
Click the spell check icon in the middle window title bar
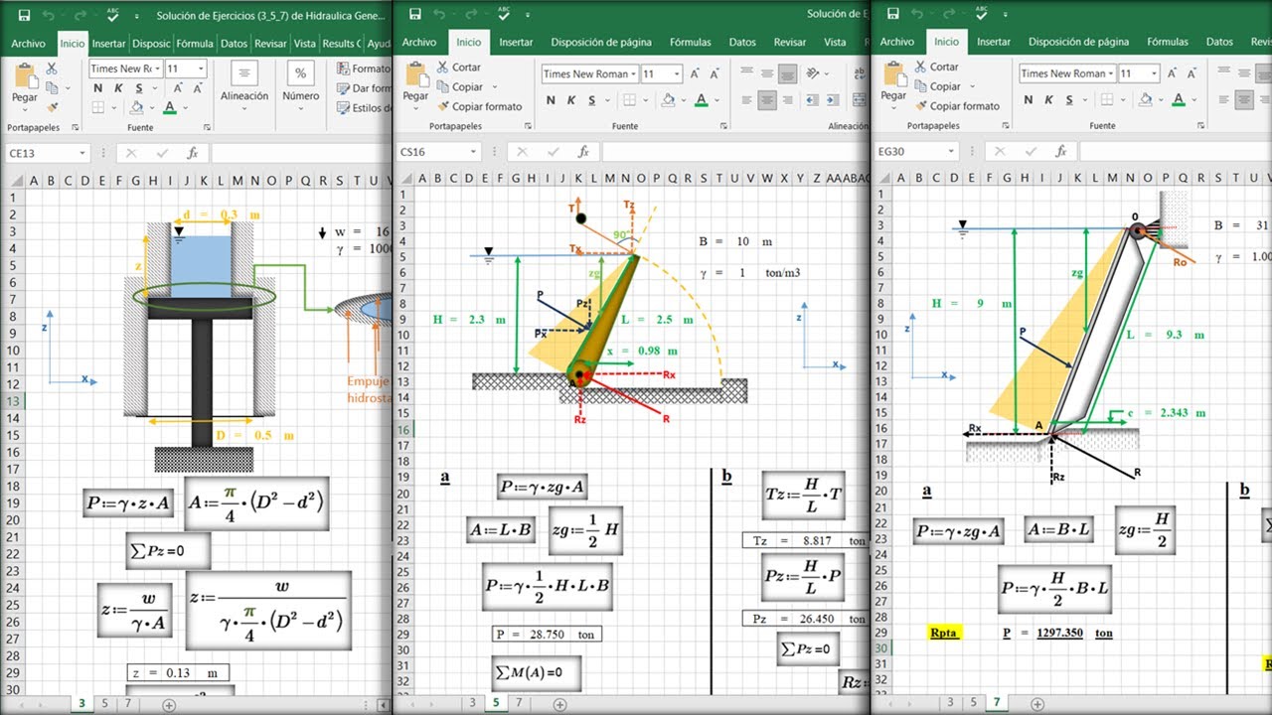[505, 13]
